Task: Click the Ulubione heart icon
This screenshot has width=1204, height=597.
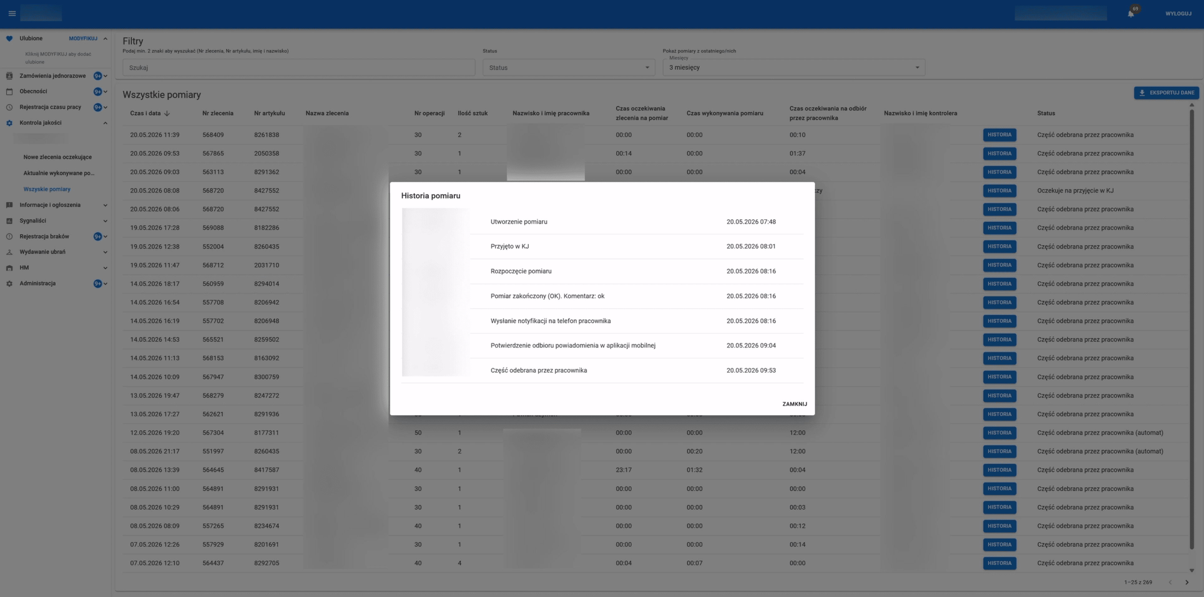Action: coord(9,38)
